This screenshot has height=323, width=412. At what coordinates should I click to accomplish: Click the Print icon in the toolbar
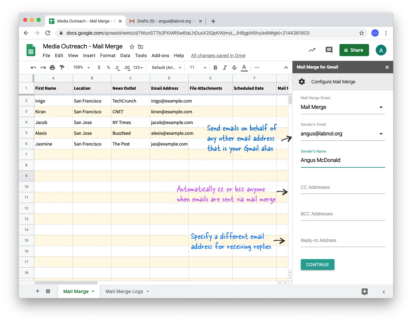(52, 68)
